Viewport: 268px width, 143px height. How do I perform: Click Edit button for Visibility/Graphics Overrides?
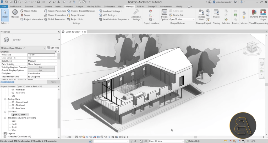[41, 67]
